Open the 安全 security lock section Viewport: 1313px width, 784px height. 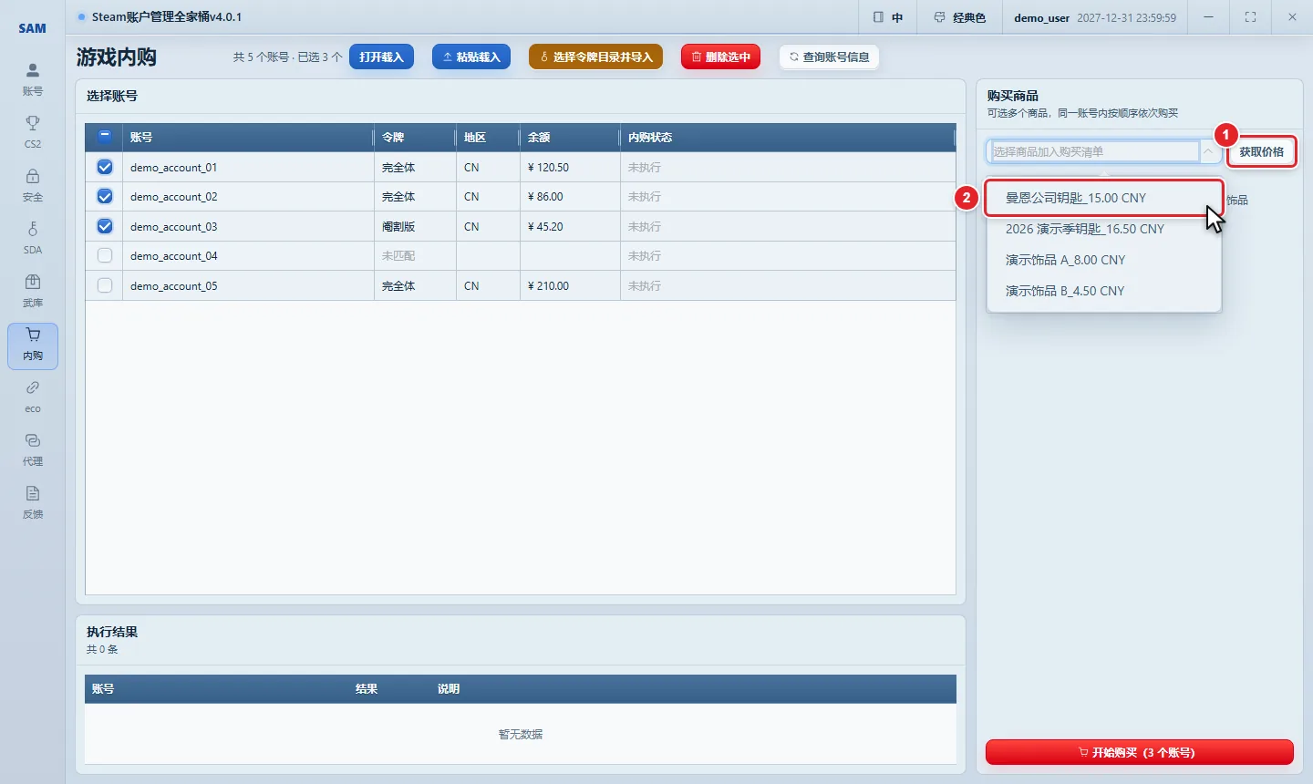click(x=33, y=186)
